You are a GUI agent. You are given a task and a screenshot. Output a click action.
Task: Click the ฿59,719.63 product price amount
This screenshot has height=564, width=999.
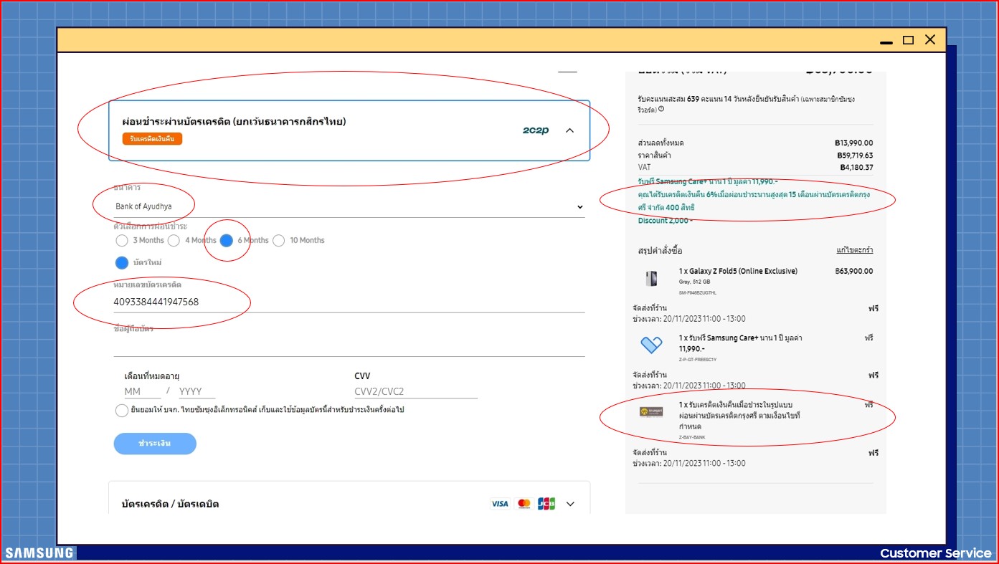tap(855, 156)
